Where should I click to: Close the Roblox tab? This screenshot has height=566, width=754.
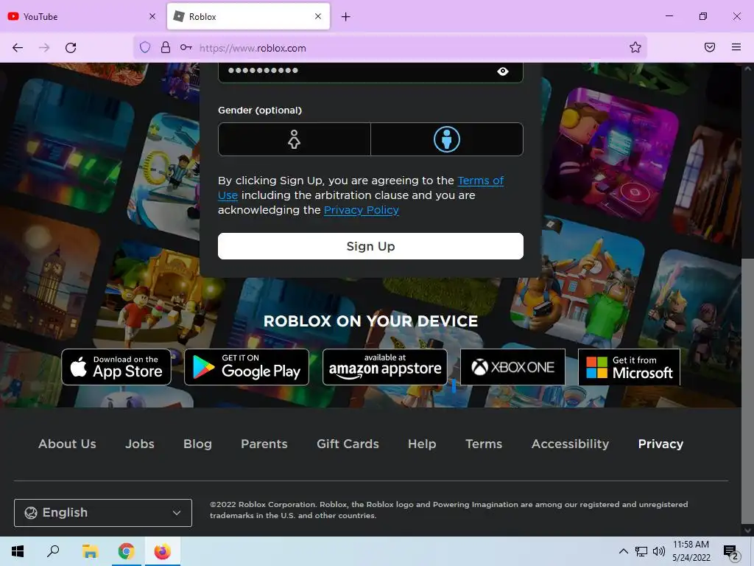(x=318, y=16)
